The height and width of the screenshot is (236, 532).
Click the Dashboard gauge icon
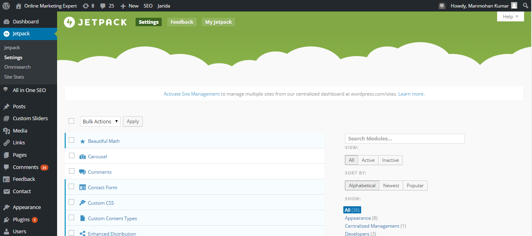6,21
